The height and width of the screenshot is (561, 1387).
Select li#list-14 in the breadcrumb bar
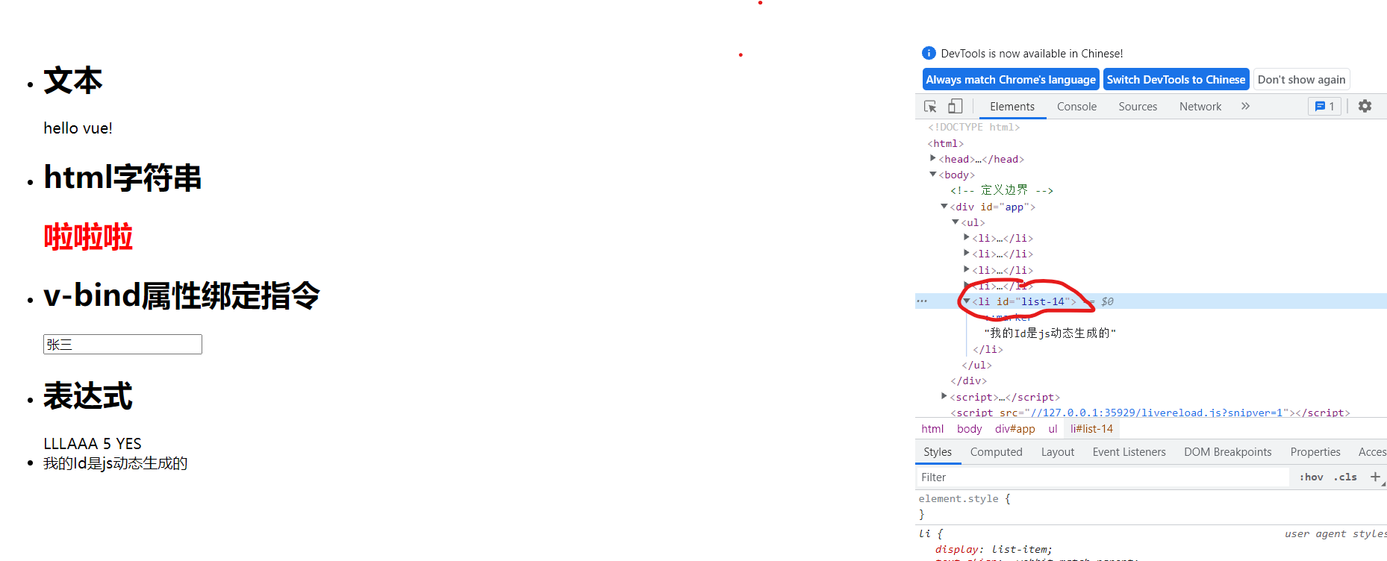(x=1091, y=429)
